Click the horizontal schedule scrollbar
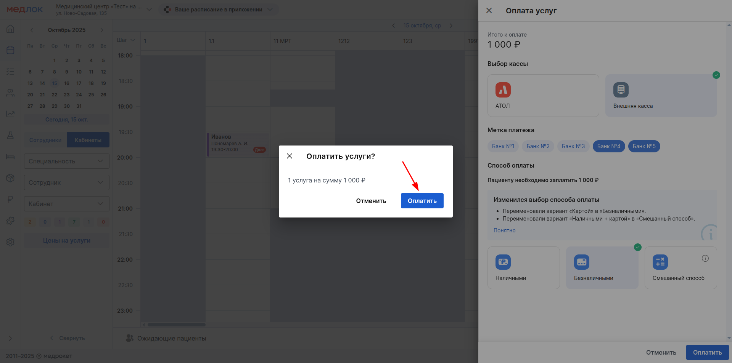The width and height of the screenshot is (732, 363). coord(176,325)
